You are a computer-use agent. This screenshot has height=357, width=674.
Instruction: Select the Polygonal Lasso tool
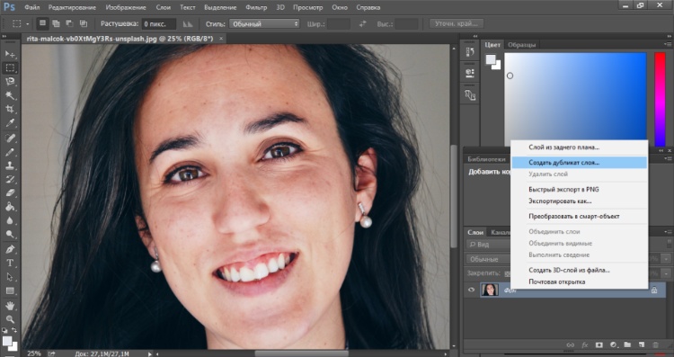tap(10, 82)
